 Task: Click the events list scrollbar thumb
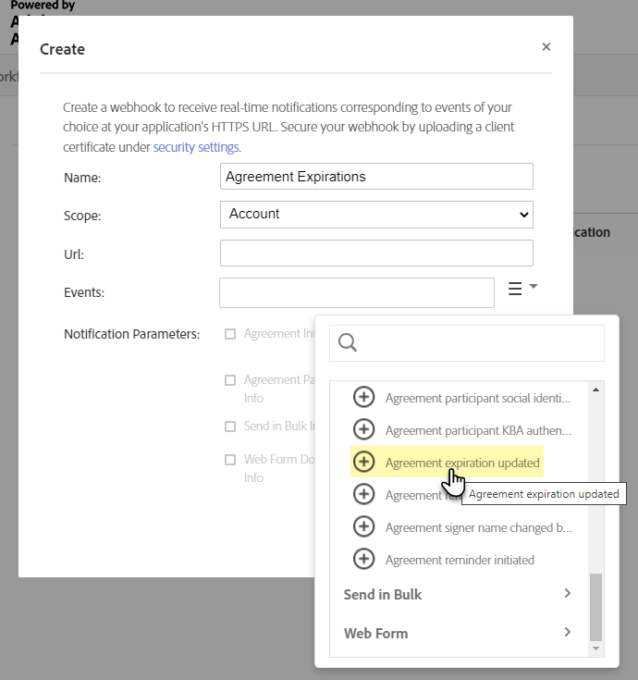point(596,606)
